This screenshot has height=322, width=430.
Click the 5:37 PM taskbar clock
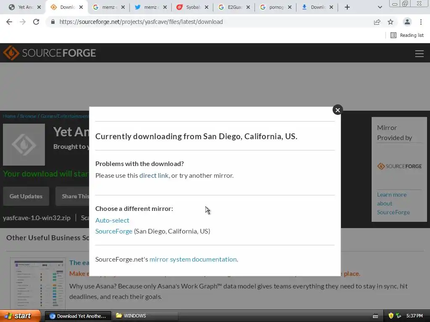point(414,316)
